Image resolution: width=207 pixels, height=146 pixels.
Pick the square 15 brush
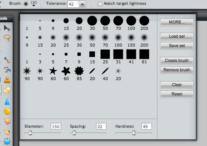pos(92,54)
